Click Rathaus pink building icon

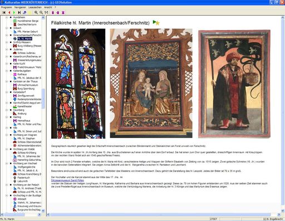[x=15, y=74]
